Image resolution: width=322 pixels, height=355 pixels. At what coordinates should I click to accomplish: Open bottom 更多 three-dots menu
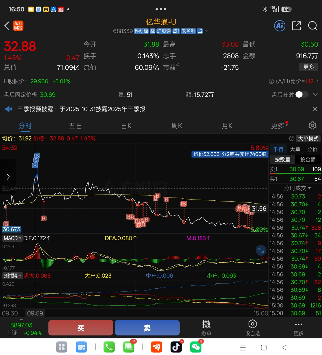click(x=299, y=328)
